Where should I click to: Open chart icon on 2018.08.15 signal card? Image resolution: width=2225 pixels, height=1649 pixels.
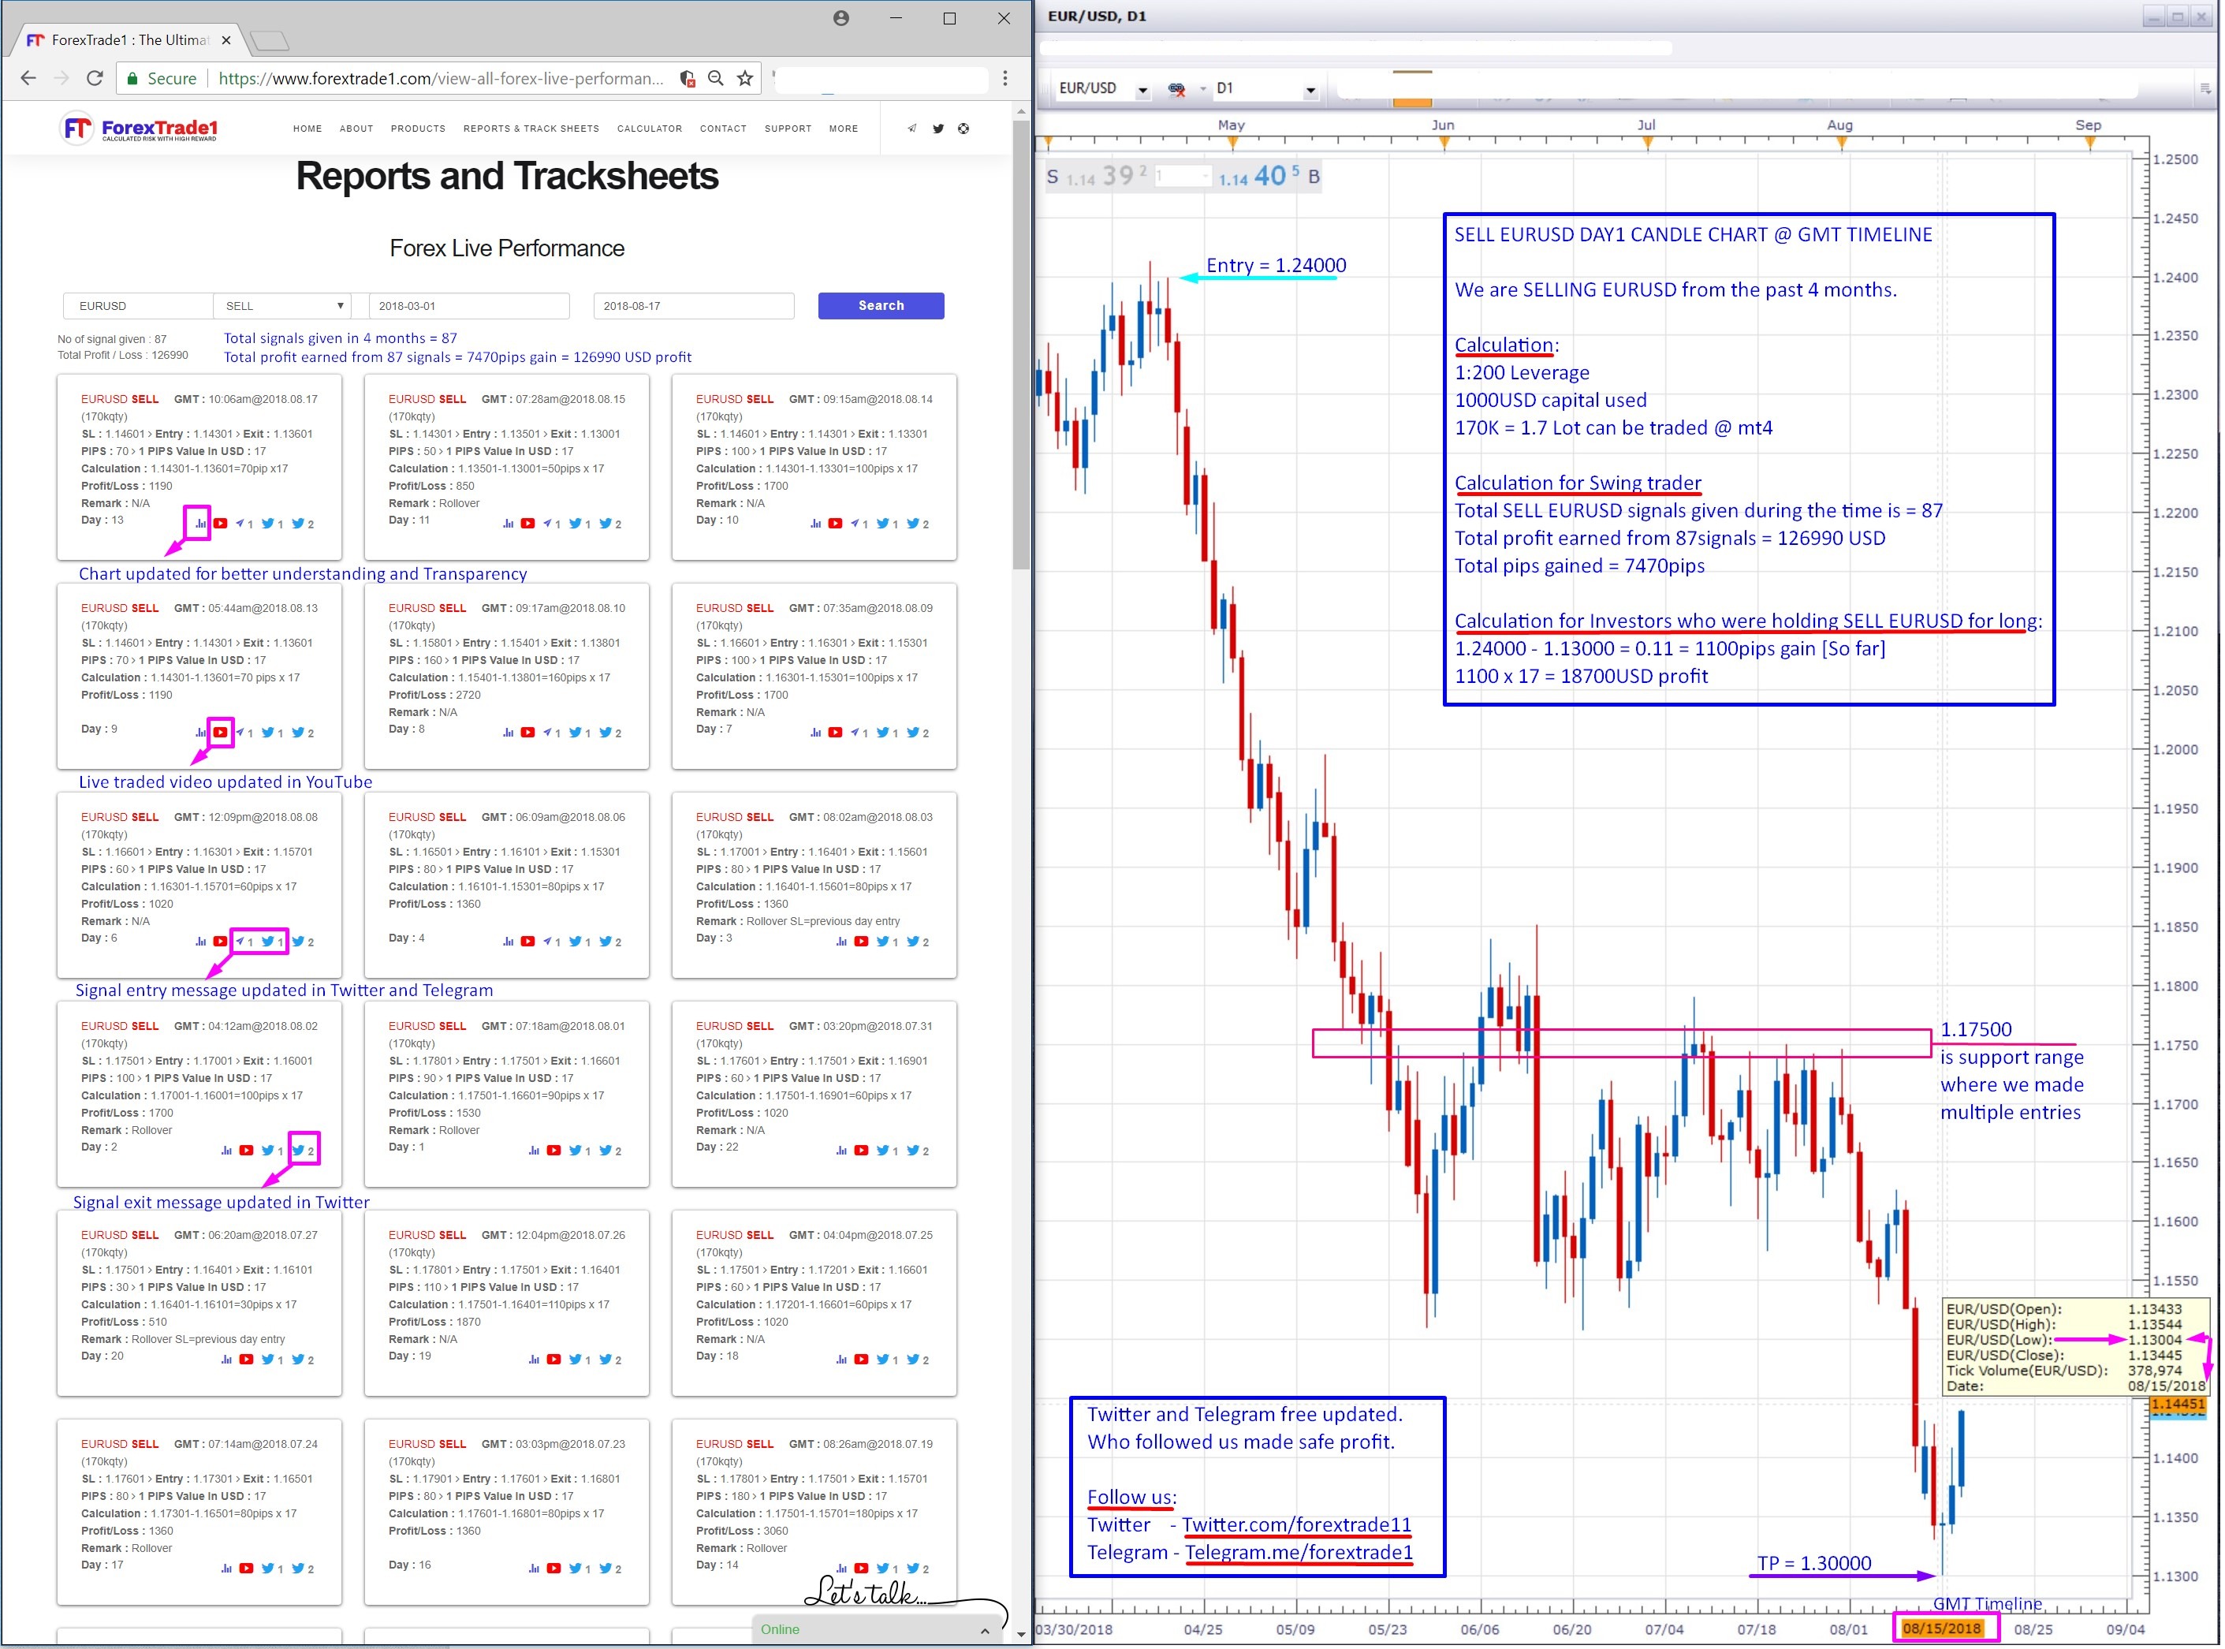pos(509,524)
